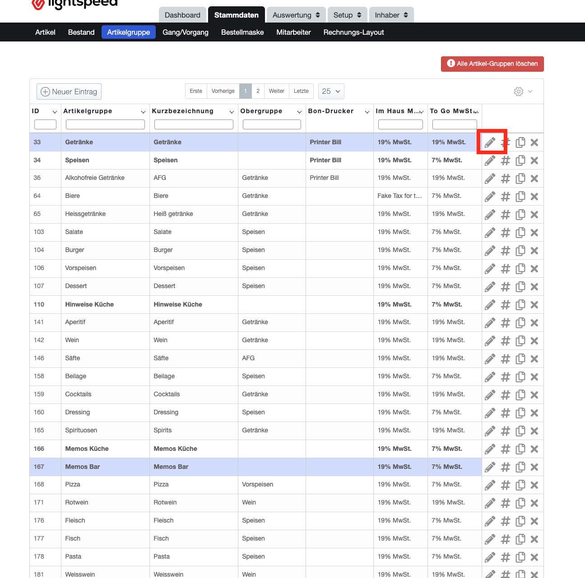Image resolution: width=585 pixels, height=578 pixels.
Task: Edit the Dessert article group
Action: coord(490,287)
